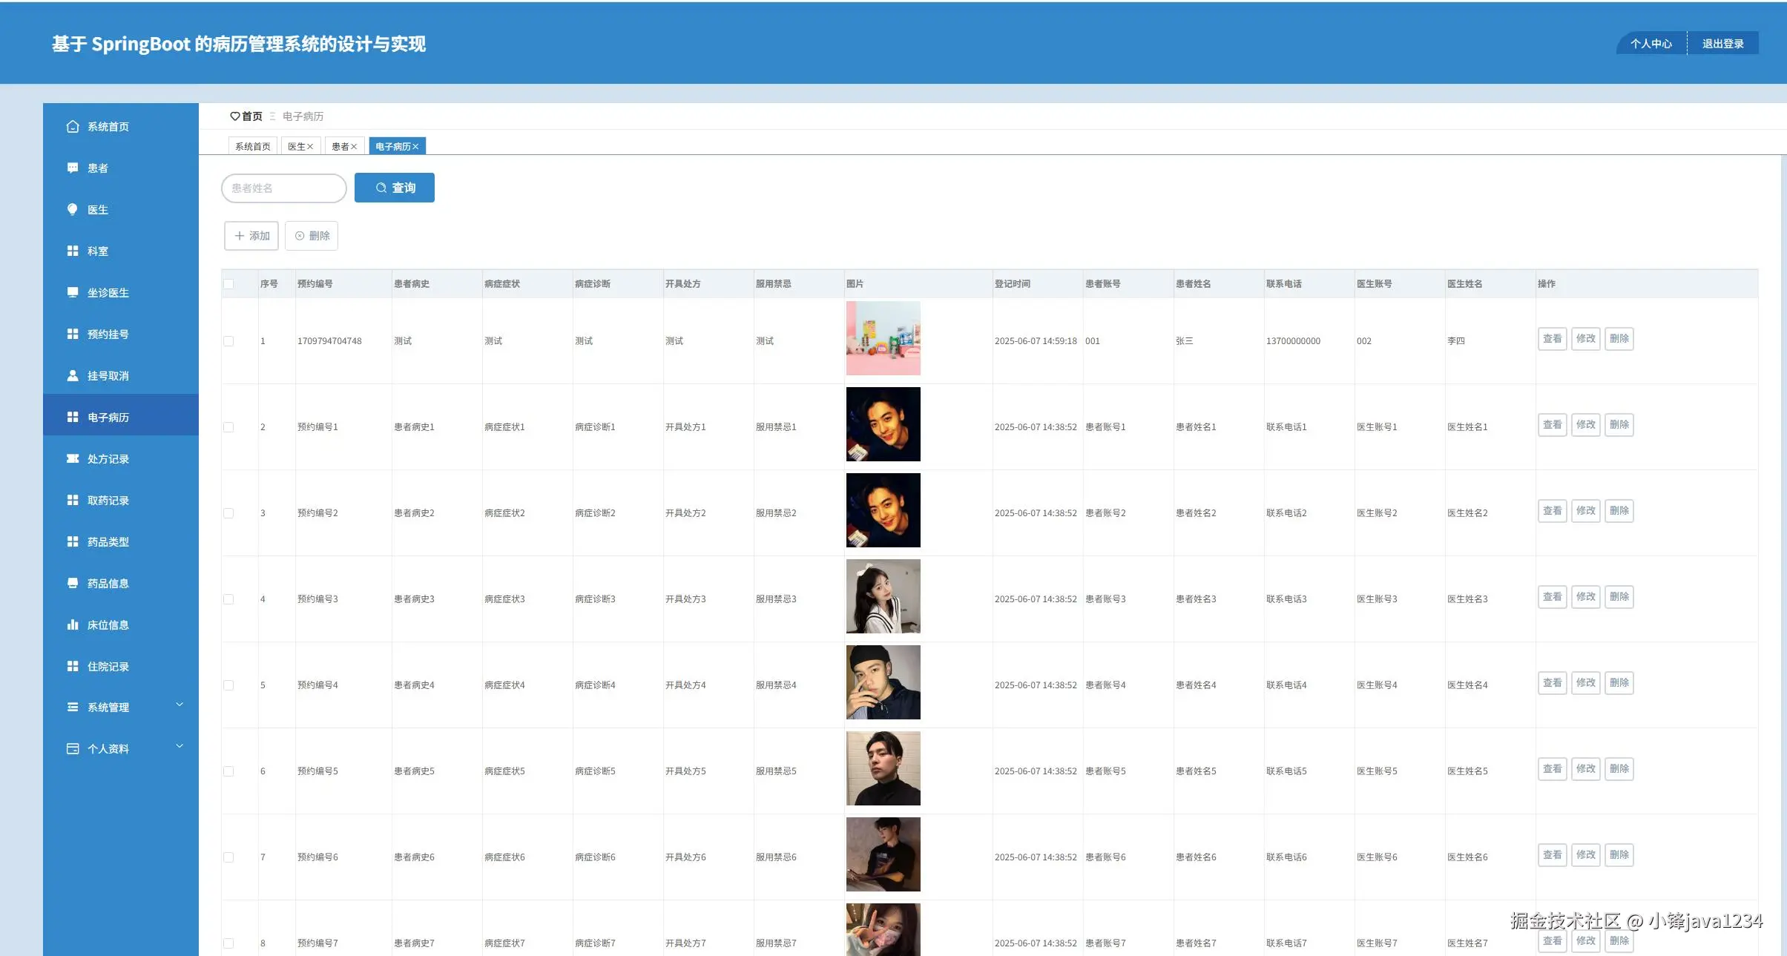The width and height of the screenshot is (1787, 956).
Task: Click the monitor icon beside 坐诊医生
Action: [72, 293]
